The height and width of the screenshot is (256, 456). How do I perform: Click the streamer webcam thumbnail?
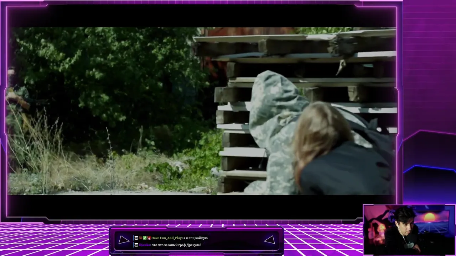click(x=409, y=230)
